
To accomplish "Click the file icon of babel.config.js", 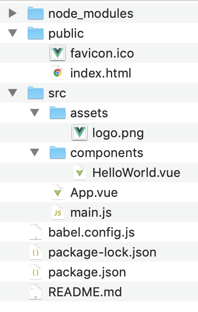I will [x=36, y=232].
